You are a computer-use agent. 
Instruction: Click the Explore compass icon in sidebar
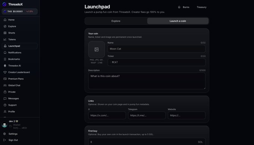(5, 26)
